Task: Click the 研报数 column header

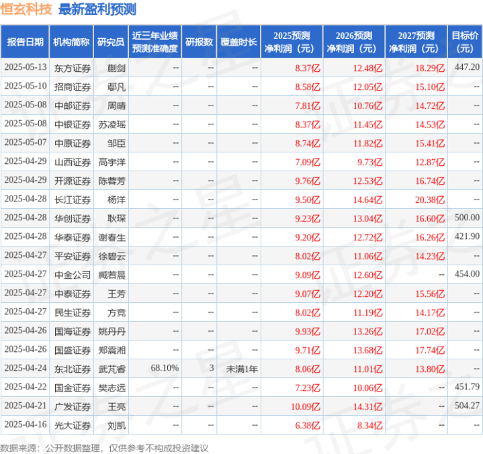Action: (199, 42)
